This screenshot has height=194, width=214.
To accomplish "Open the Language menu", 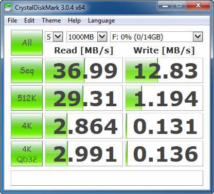I will [x=101, y=21].
